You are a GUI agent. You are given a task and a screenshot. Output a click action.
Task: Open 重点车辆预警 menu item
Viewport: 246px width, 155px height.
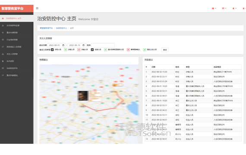click(x=17, y=33)
